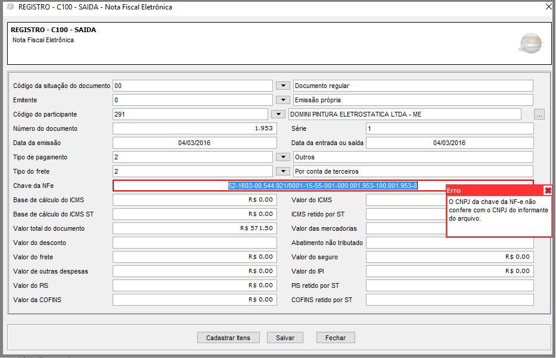The width and height of the screenshot is (556, 358).
Task: Focus the Valor do desconto field
Action: point(194,243)
